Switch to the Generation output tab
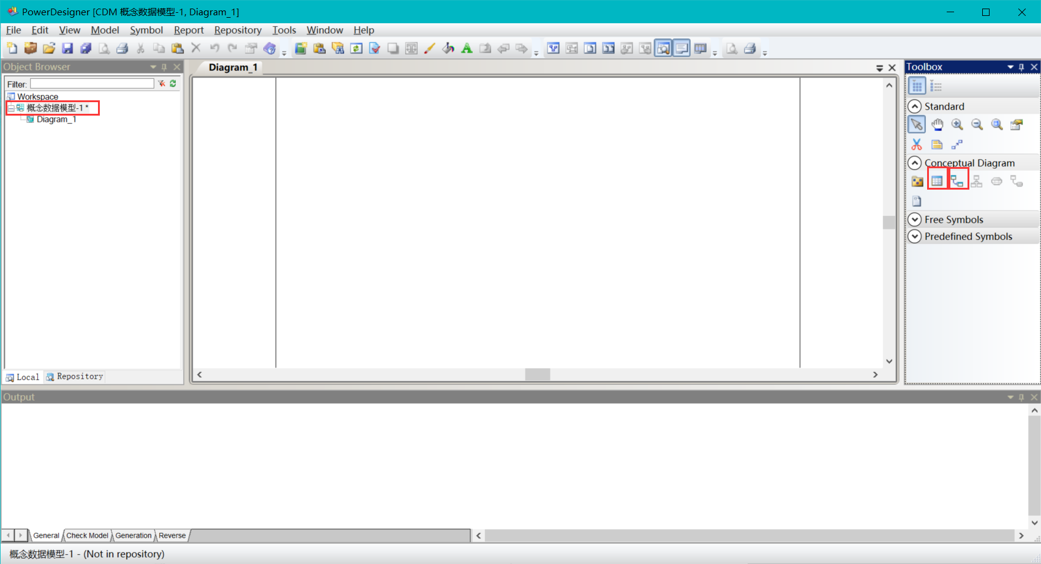This screenshot has width=1041, height=564. [133, 535]
